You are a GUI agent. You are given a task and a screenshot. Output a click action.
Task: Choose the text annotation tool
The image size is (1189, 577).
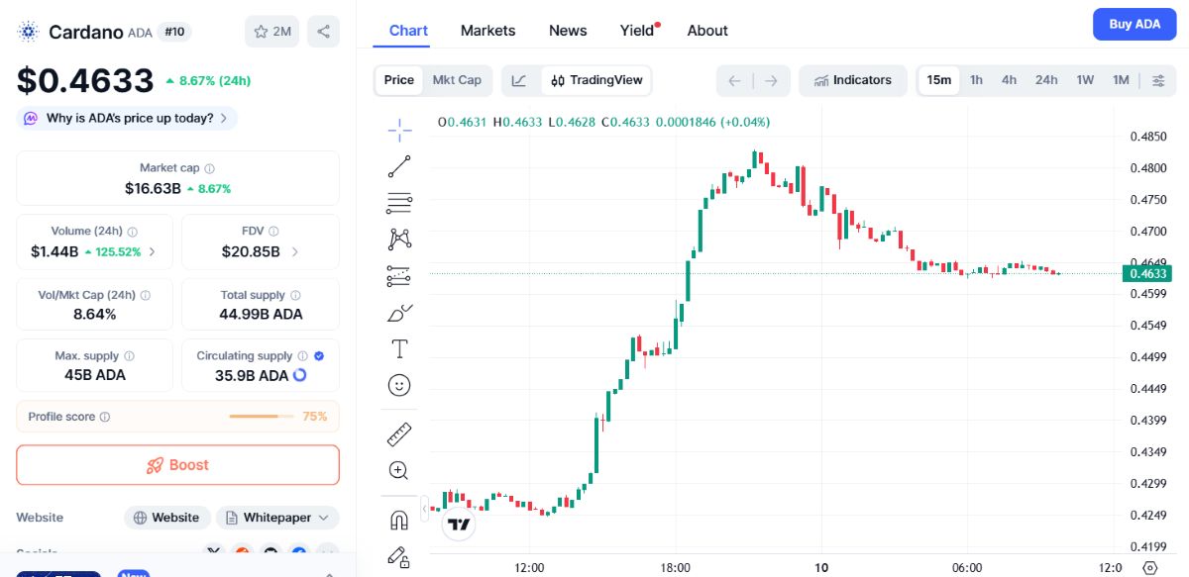[399, 348]
